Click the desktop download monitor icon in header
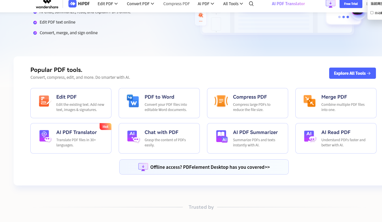 [x=331, y=4]
